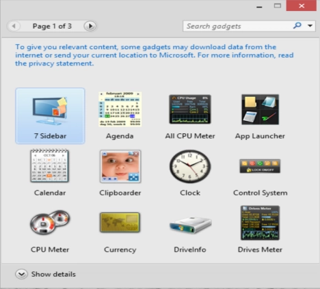Click the 'All CPU Meter' label
The image size is (320, 289).
coord(190,136)
